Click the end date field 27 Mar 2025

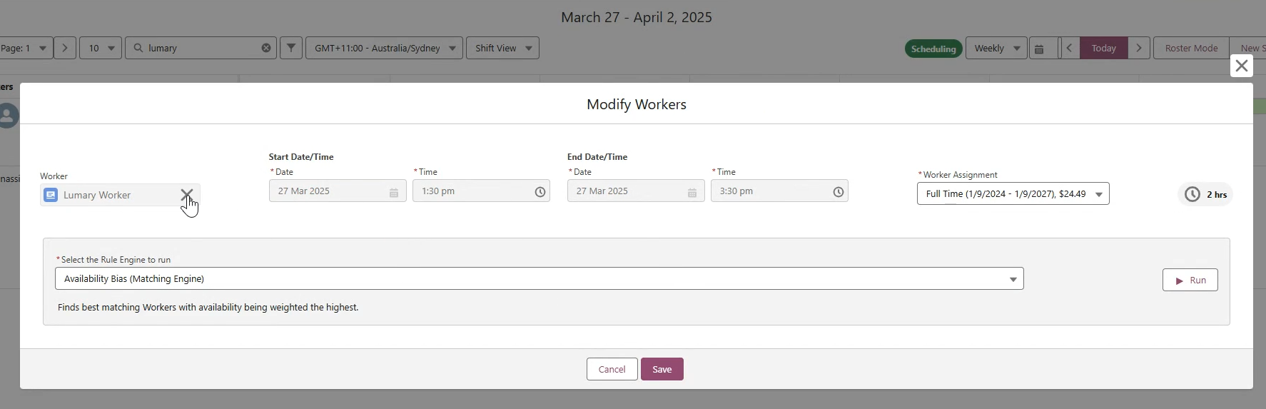coord(636,191)
